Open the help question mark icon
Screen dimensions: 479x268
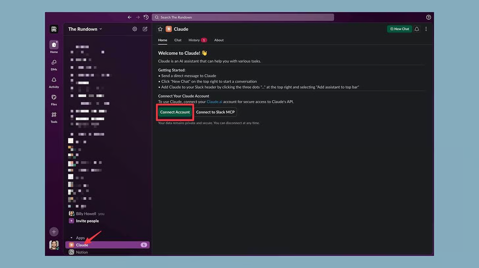point(428,17)
